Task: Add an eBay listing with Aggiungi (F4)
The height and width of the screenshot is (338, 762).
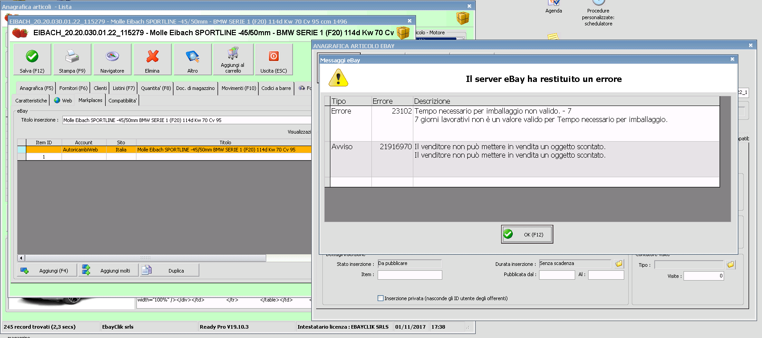Action: tap(47, 270)
